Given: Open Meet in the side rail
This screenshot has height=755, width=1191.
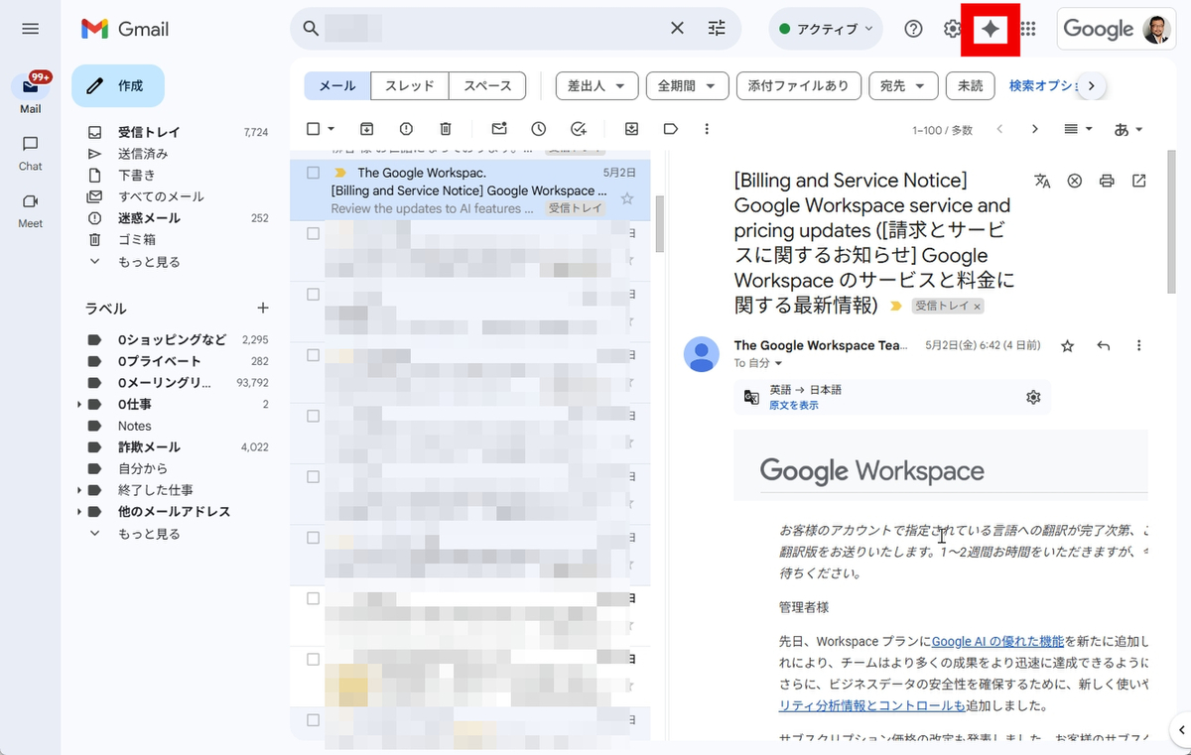Looking at the screenshot, I should coord(30,209).
